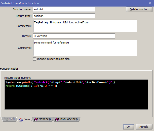The height and width of the screenshot is (131, 154).
Task: Cancel with the Annulla button
Action: (x=144, y=127)
